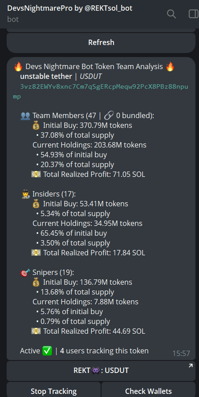This screenshot has width=199, height=397.
Task: Click the fire emoji before Devs Nightmare title
Action: (x=18, y=67)
